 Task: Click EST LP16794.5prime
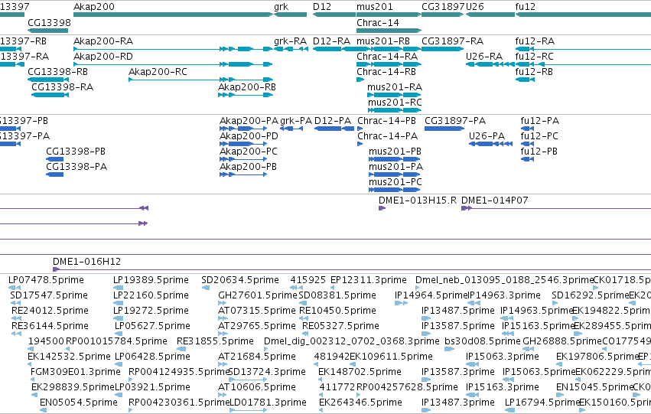tap(509, 410)
